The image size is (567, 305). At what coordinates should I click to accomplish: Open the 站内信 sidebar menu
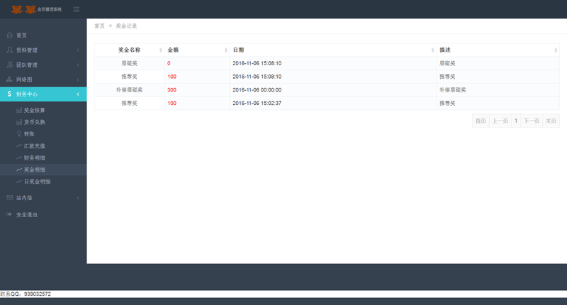(x=43, y=198)
